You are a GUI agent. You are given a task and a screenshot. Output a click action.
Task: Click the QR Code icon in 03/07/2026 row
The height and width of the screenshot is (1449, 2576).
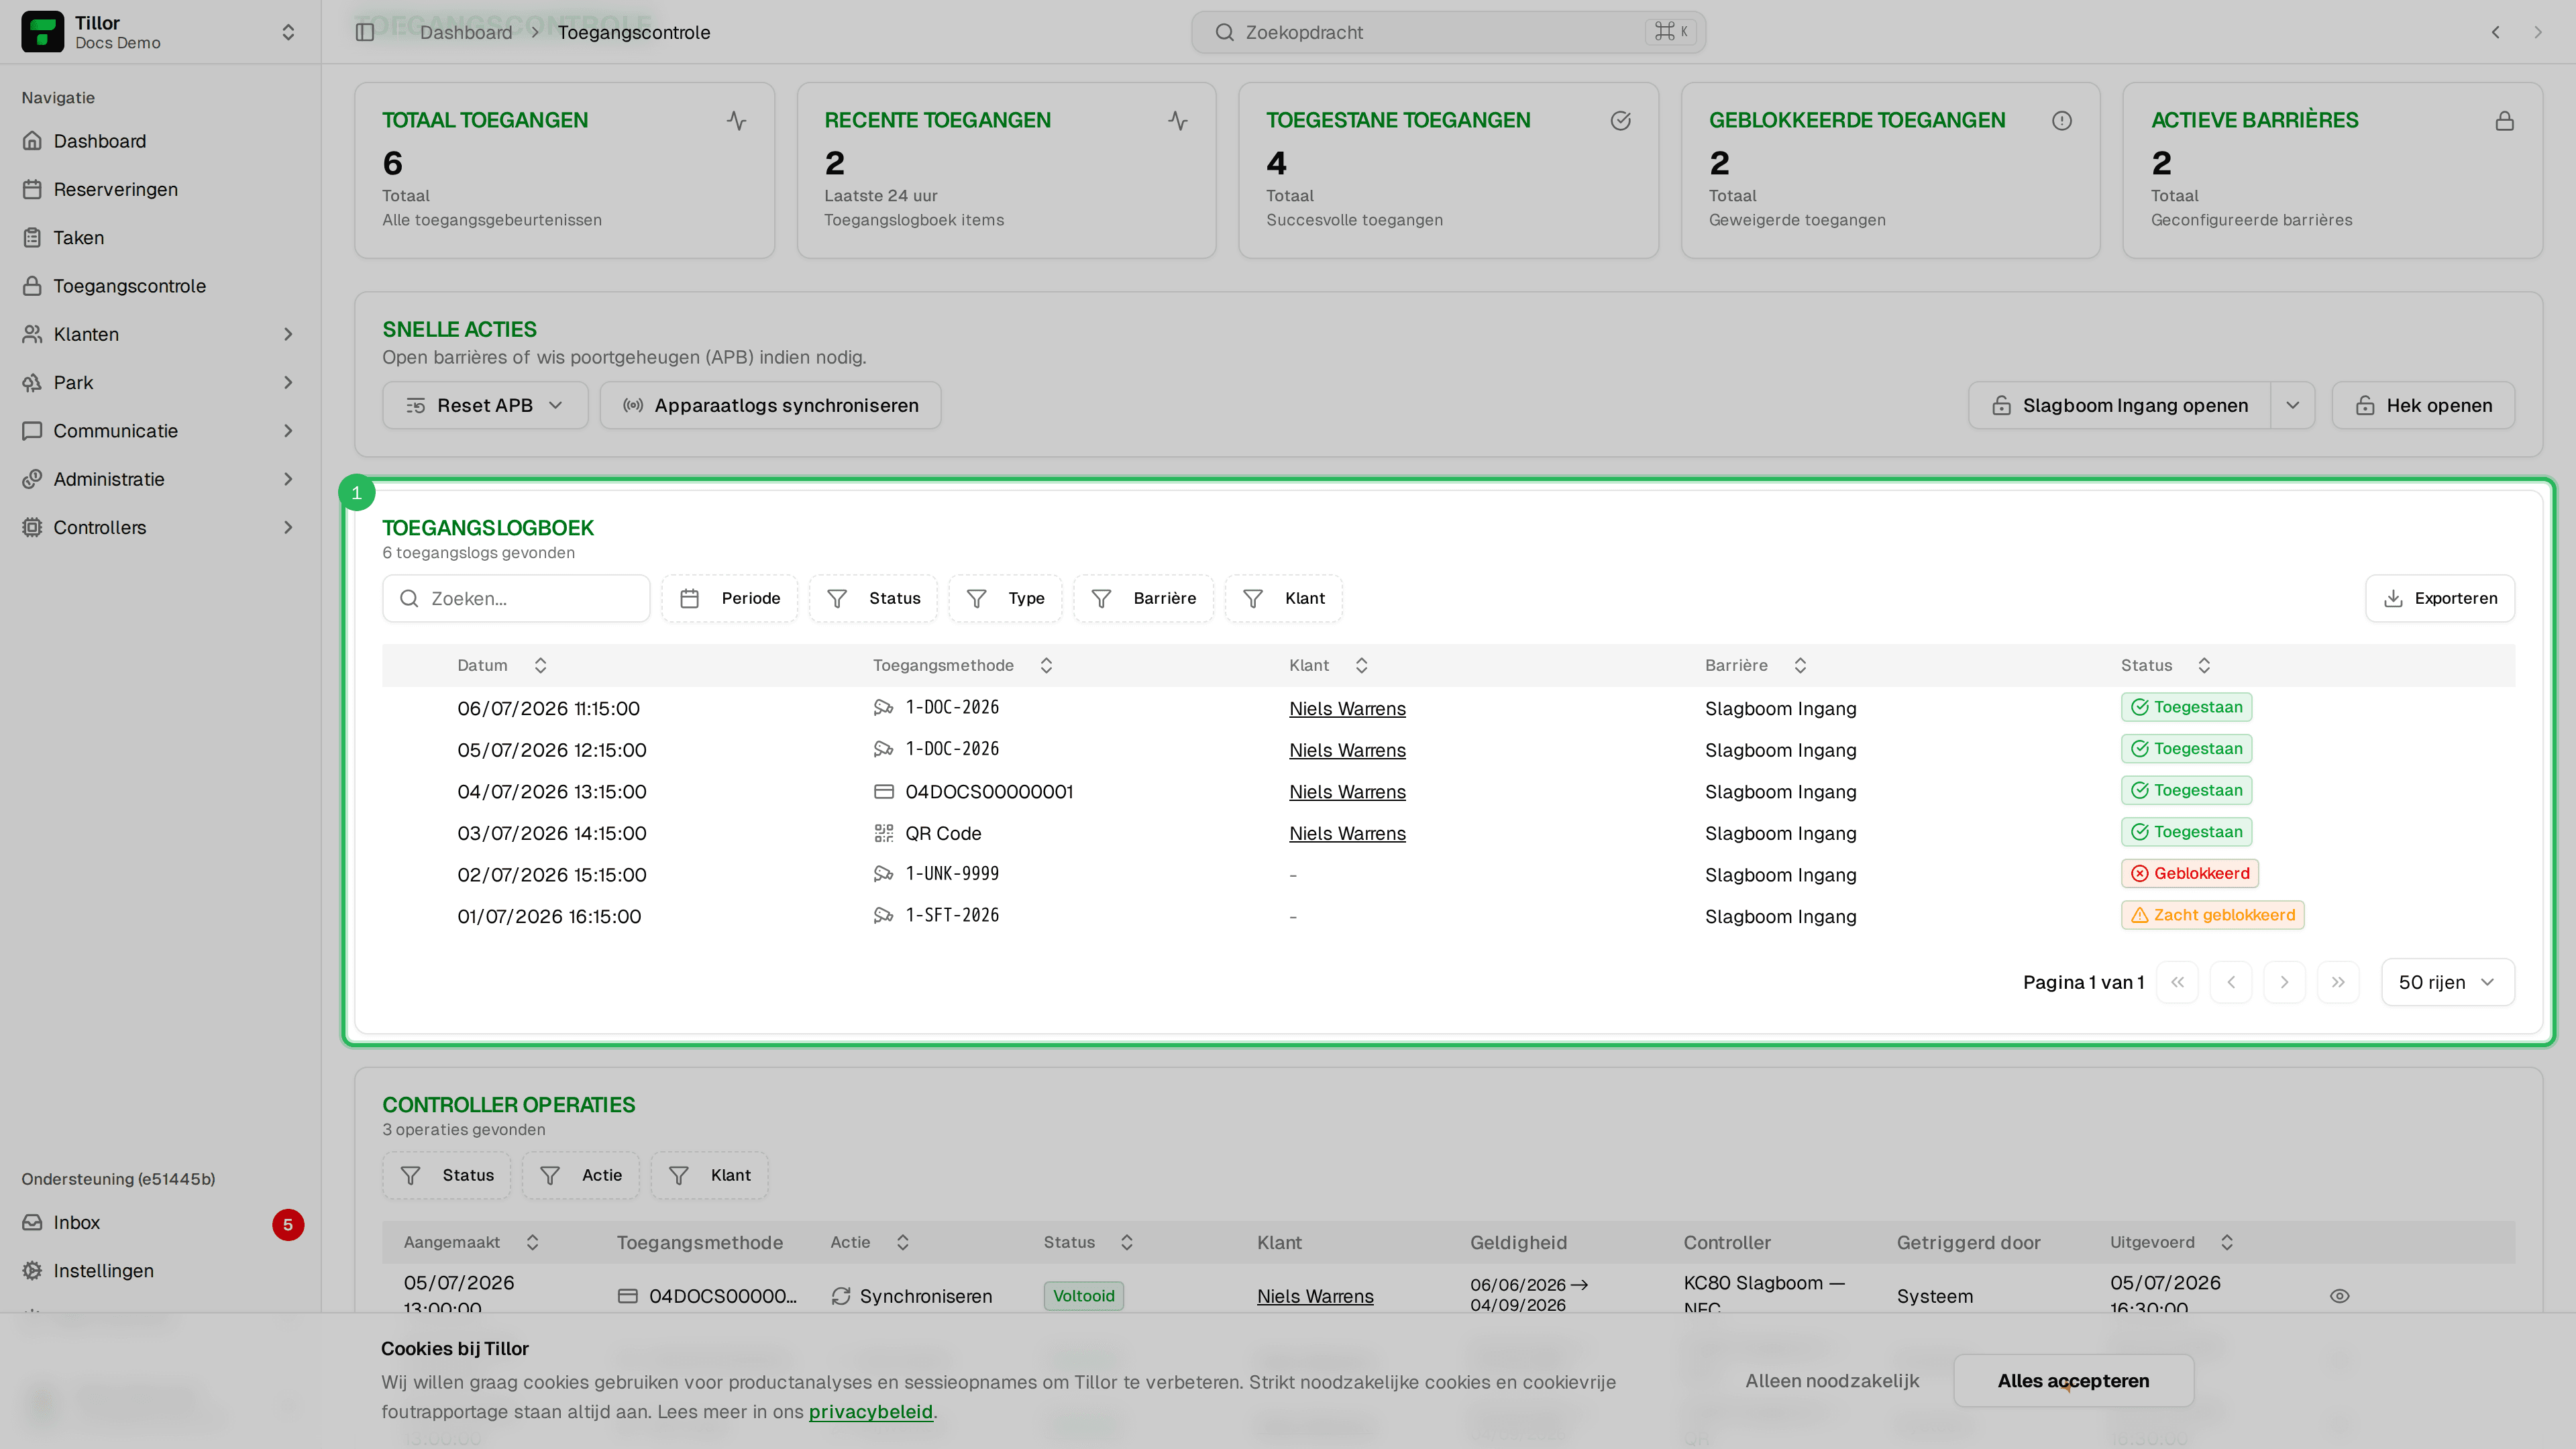coord(884,833)
